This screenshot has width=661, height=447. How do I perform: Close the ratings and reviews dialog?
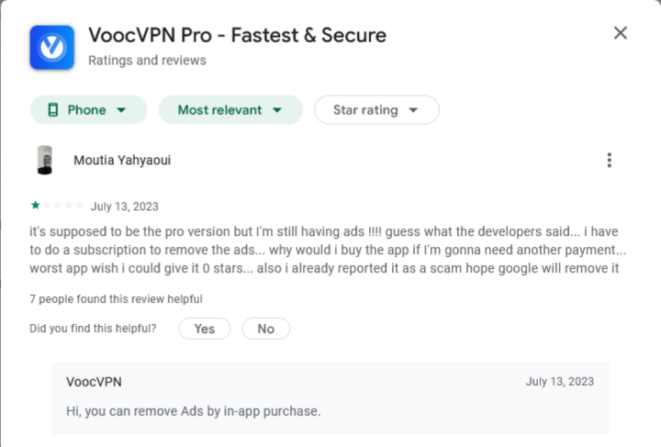click(620, 33)
